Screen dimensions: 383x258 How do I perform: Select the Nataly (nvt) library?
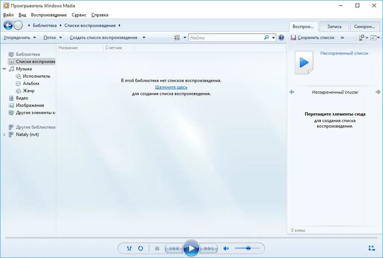tap(27, 134)
